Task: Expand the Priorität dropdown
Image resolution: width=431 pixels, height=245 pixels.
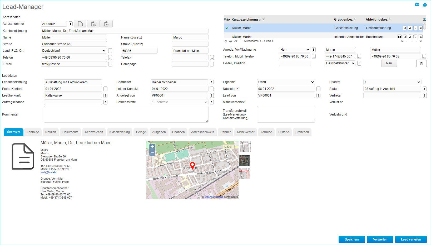Action: [392, 82]
